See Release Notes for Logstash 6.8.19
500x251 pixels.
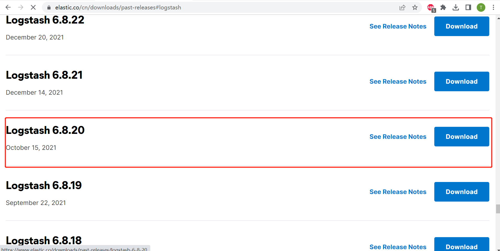pos(398,192)
